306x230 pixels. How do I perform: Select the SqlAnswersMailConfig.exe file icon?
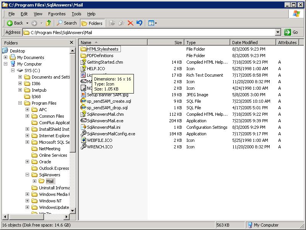click(83, 134)
